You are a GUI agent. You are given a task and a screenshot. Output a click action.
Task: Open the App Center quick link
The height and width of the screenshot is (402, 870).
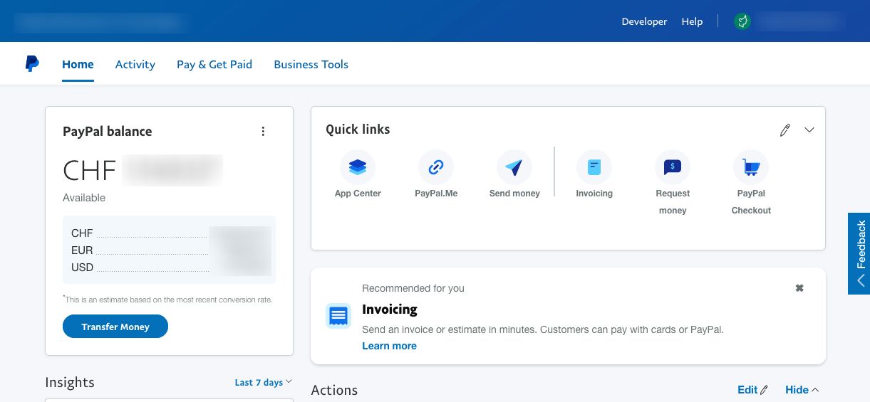(x=358, y=167)
